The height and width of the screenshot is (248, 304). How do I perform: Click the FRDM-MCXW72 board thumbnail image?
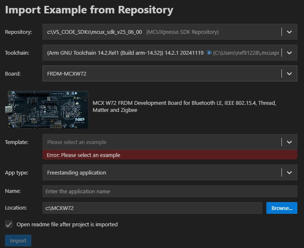(x=47, y=110)
